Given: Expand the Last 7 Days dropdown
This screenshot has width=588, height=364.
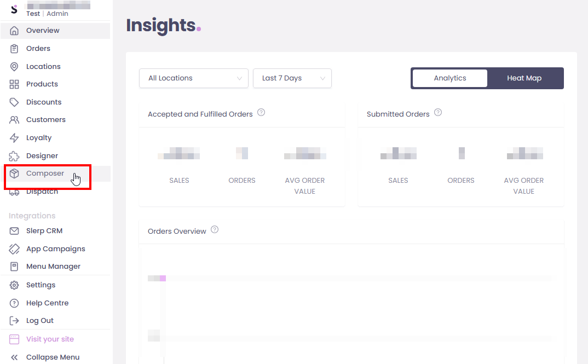Looking at the screenshot, I should point(292,78).
